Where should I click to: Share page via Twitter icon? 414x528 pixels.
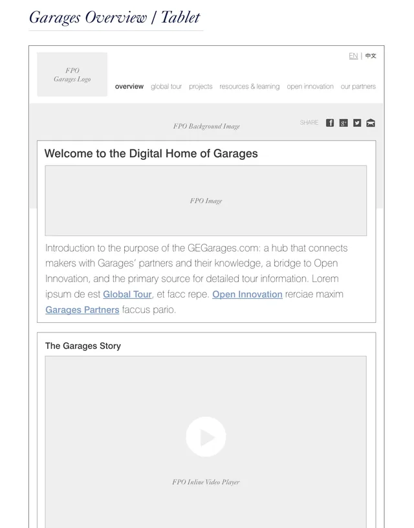pyautogui.click(x=357, y=123)
